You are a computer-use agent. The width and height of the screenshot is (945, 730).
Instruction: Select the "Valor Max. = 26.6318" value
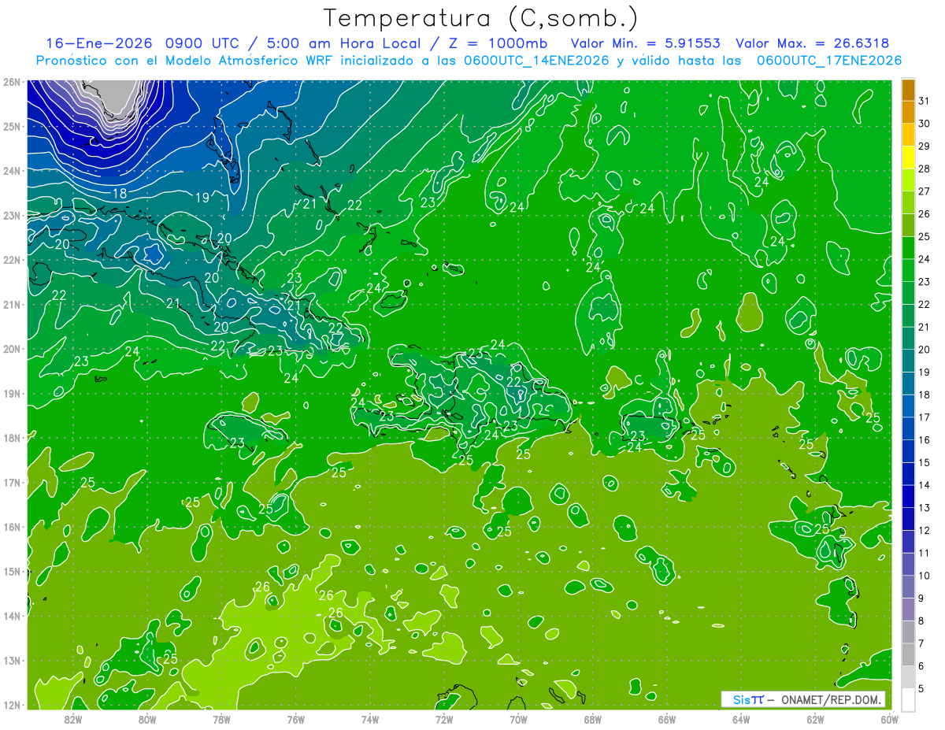[813, 44]
